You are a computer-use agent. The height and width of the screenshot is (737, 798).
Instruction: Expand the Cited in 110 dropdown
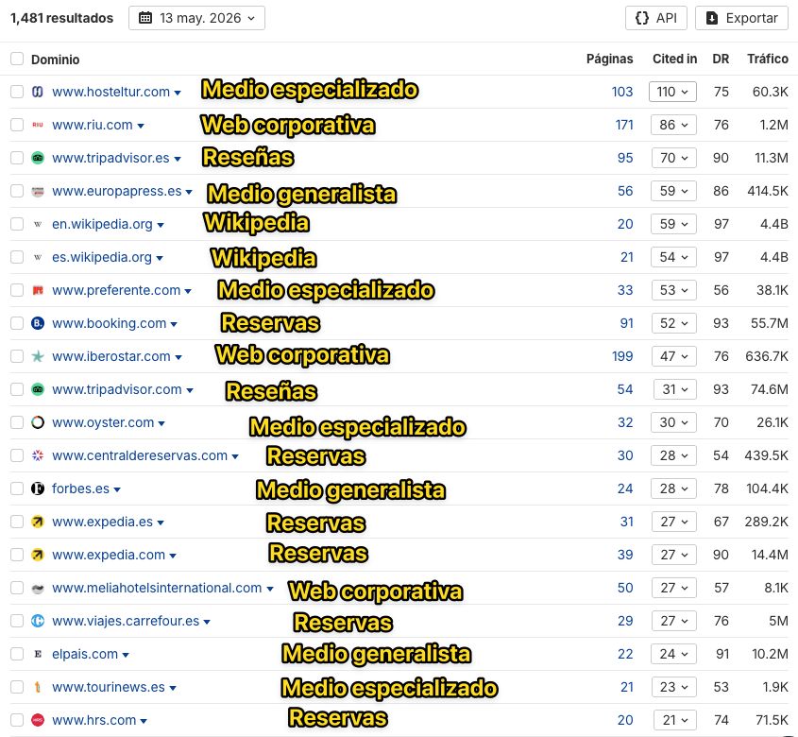(672, 92)
